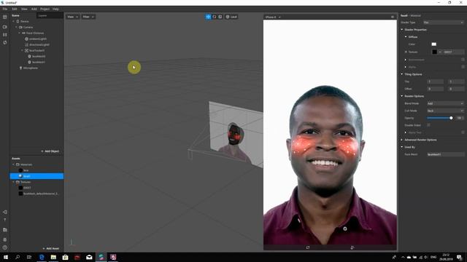Open Windows Start menu
This screenshot has width=467, height=262.
[6, 257]
